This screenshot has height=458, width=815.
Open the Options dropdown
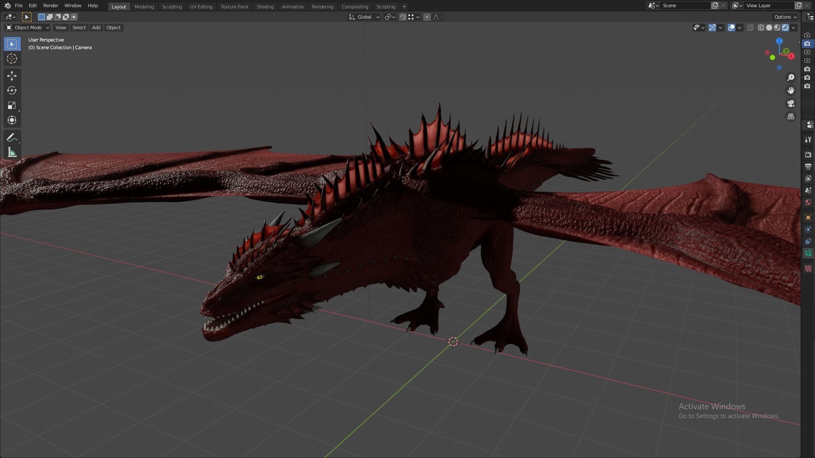click(x=785, y=17)
